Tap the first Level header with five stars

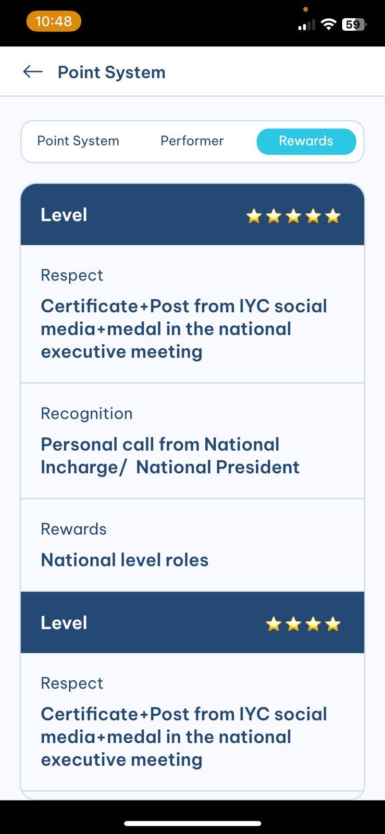pyautogui.click(x=64, y=215)
